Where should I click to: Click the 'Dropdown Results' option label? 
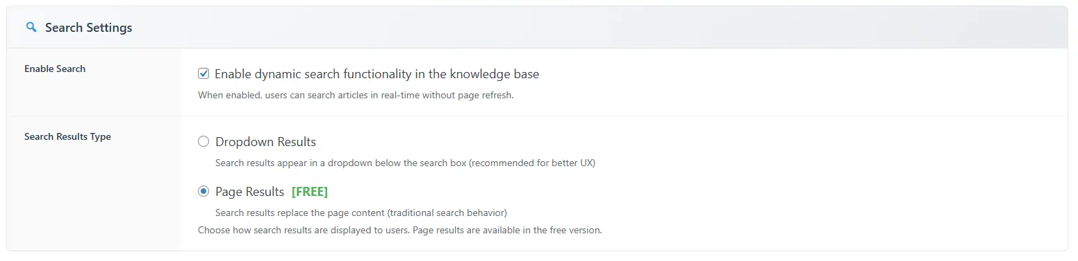265,142
